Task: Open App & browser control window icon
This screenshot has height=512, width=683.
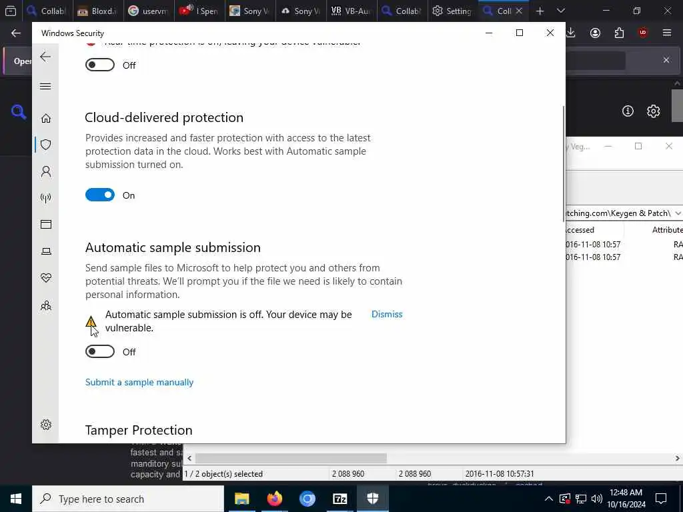Action: point(46,224)
